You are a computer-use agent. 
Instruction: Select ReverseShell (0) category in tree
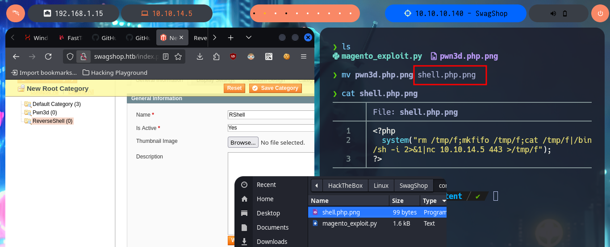52,121
